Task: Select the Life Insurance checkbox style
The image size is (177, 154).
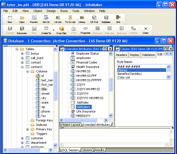Action: coord(73,111)
